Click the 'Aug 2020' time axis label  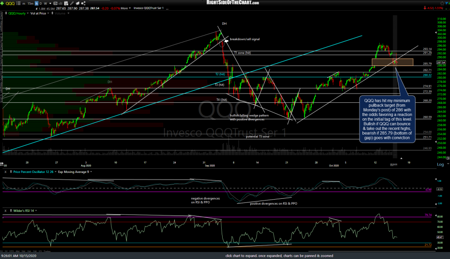coord(86,165)
